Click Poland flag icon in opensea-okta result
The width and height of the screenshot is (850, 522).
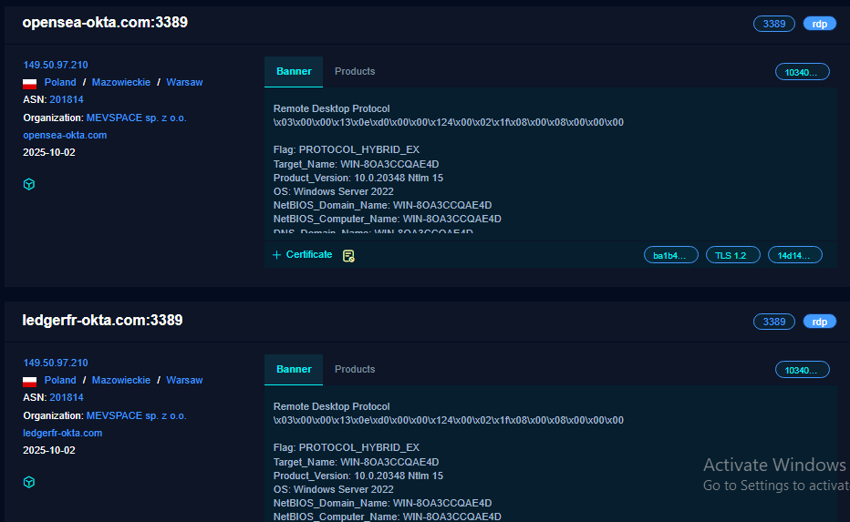click(x=30, y=83)
